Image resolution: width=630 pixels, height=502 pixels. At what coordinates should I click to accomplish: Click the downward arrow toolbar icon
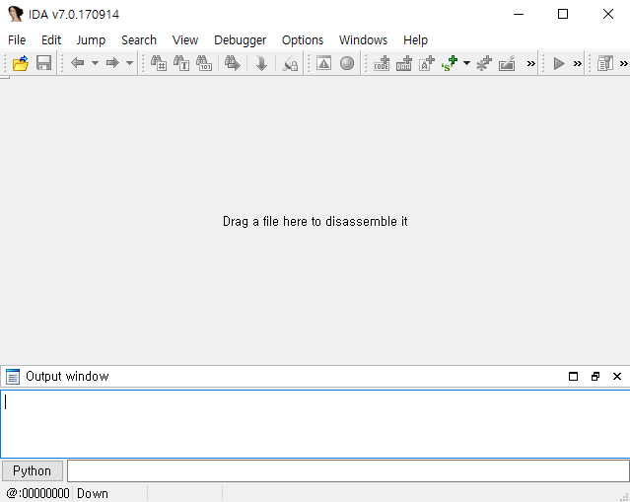pos(261,63)
